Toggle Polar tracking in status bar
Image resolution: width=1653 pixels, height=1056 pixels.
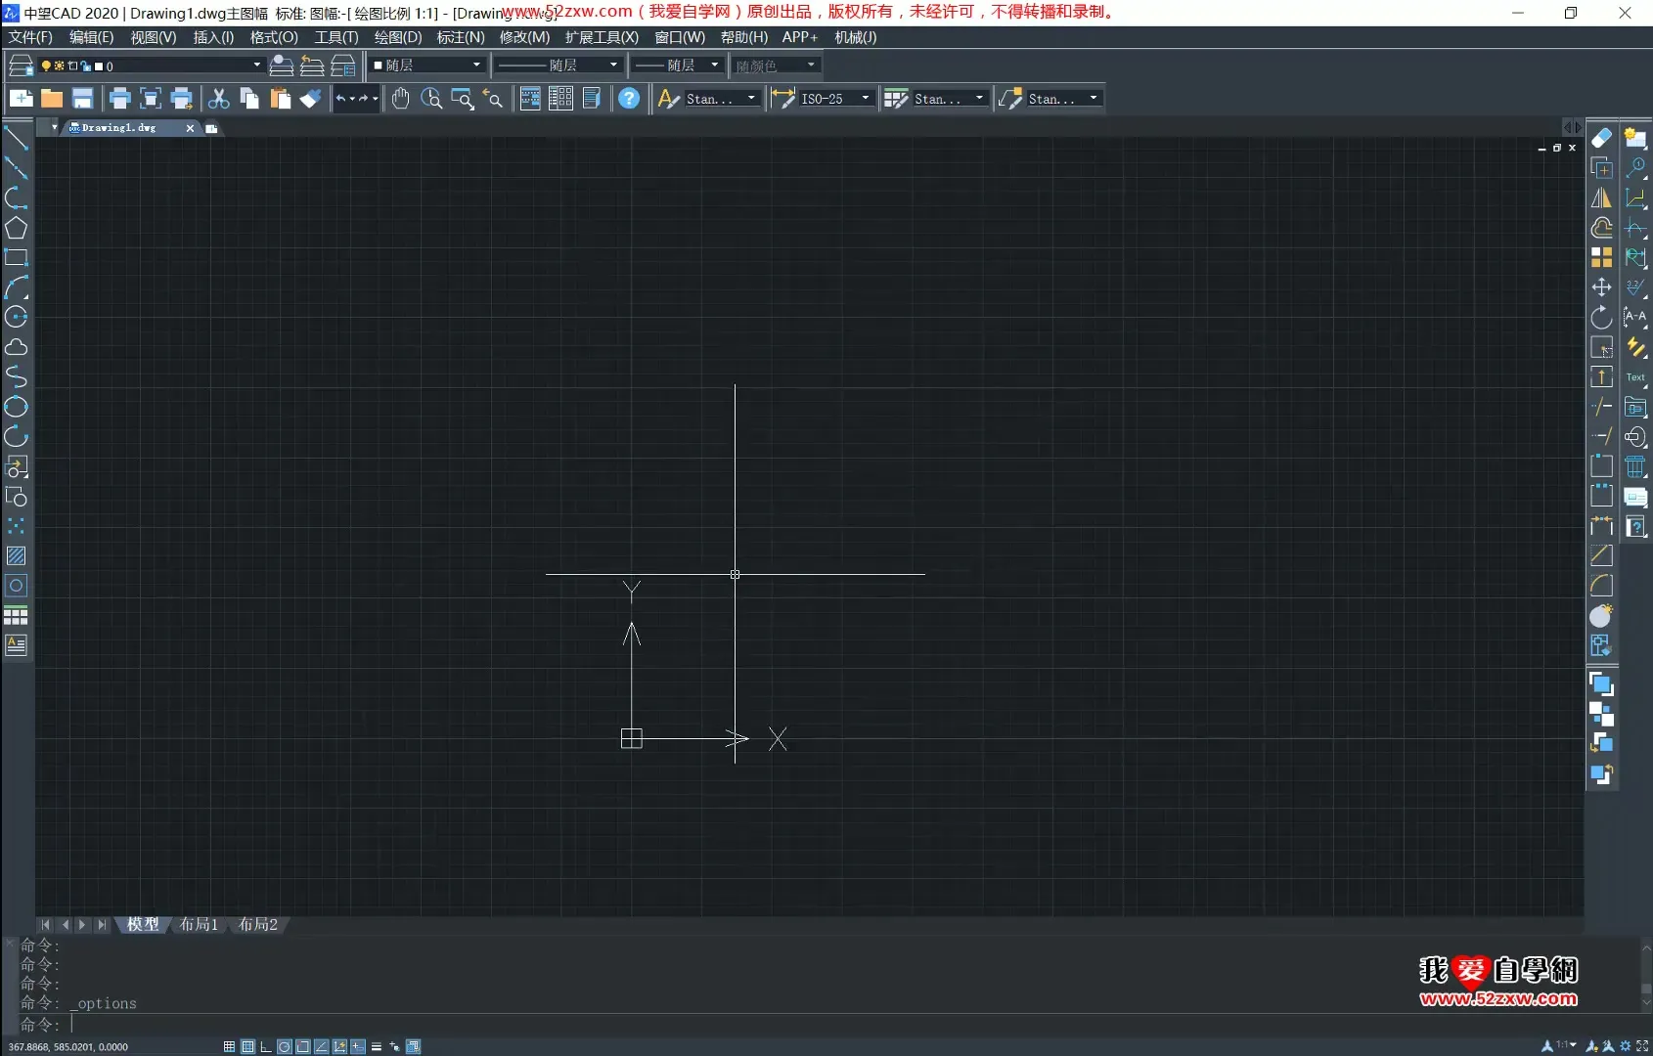point(284,1046)
